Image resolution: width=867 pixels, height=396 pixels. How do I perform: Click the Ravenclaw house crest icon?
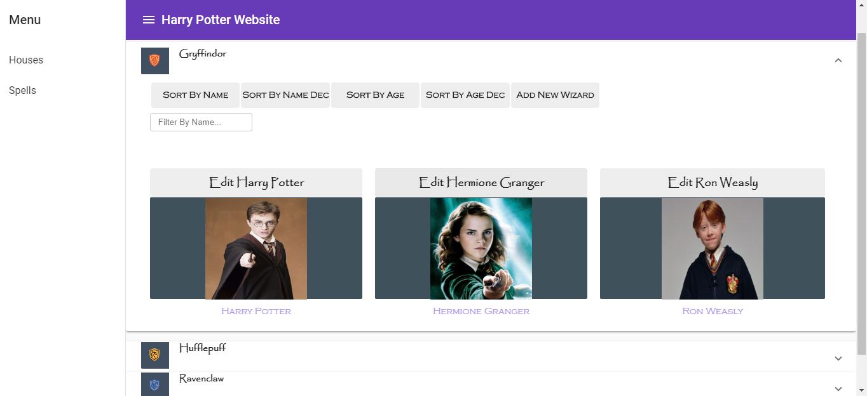[154, 385]
